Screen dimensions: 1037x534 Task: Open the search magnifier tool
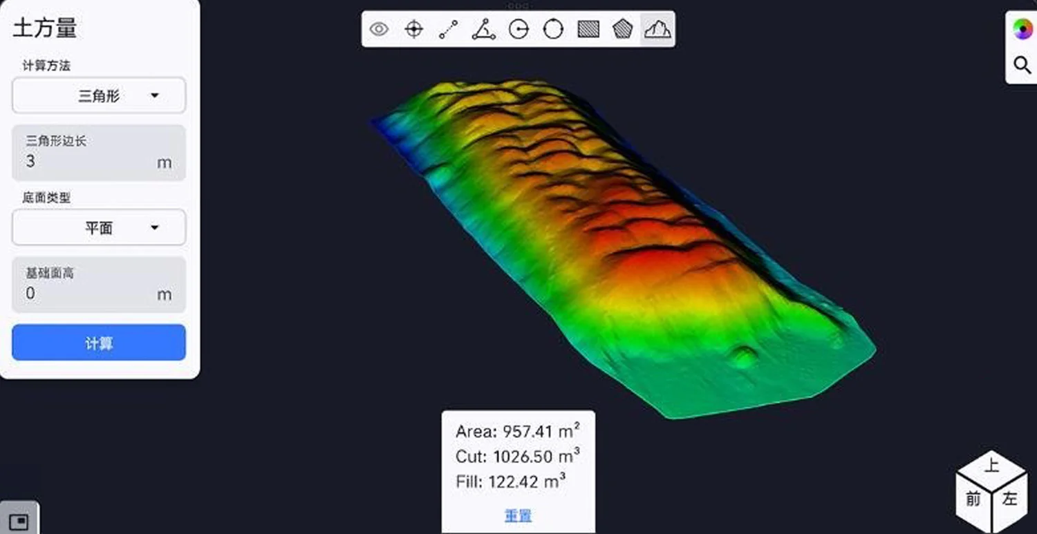pyautogui.click(x=1022, y=64)
